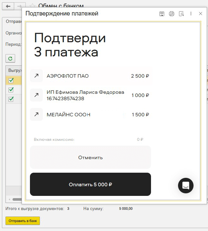The width and height of the screenshot is (208, 231).
Task: Click Оплатить 5 000 ₽ button
Action: coord(90,185)
